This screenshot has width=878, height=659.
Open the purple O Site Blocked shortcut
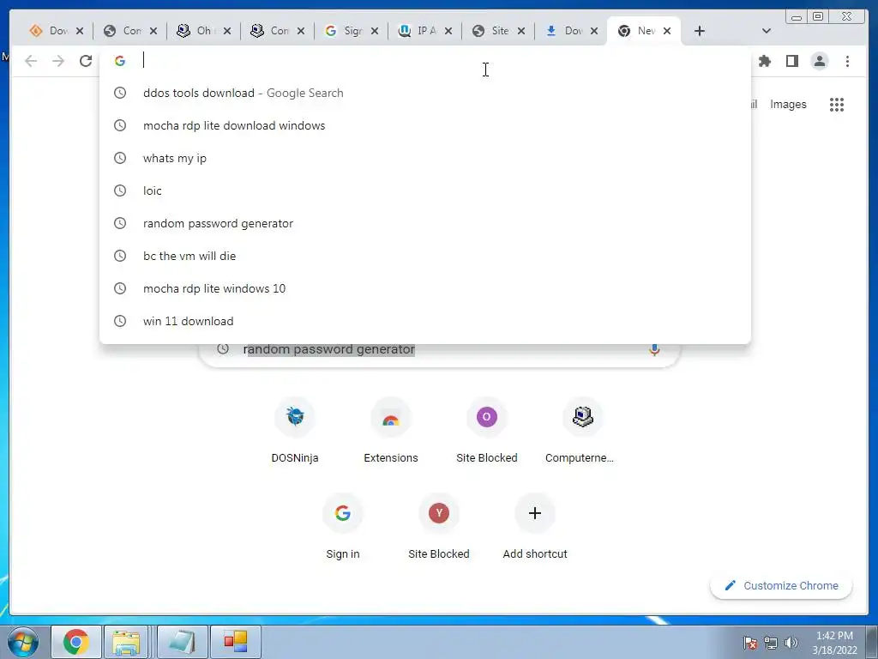(487, 431)
